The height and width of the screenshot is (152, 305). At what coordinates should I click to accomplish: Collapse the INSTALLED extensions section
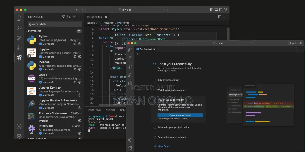[26, 31]
